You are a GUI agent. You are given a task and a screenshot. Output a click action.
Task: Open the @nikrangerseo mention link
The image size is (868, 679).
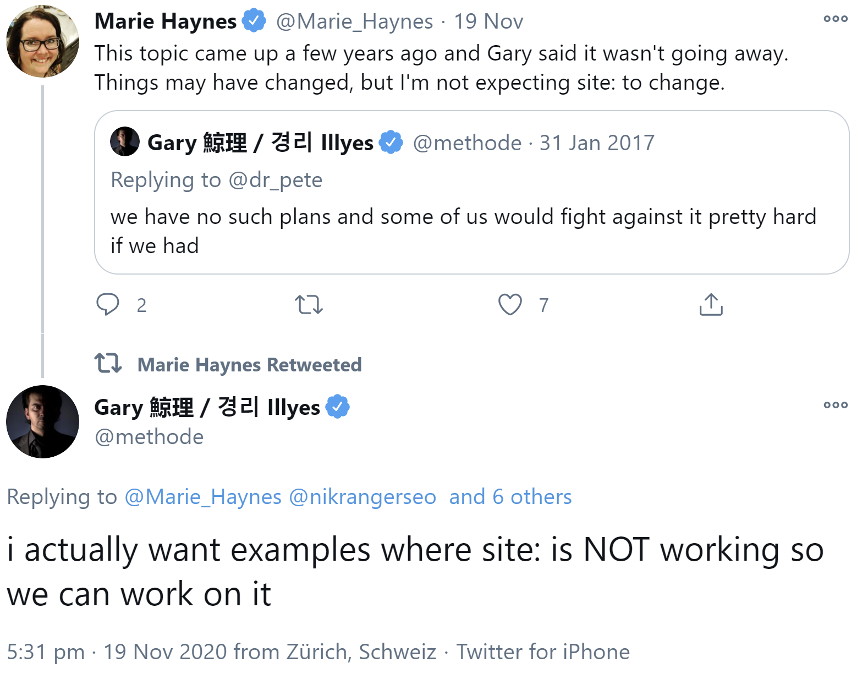(362, 497)
